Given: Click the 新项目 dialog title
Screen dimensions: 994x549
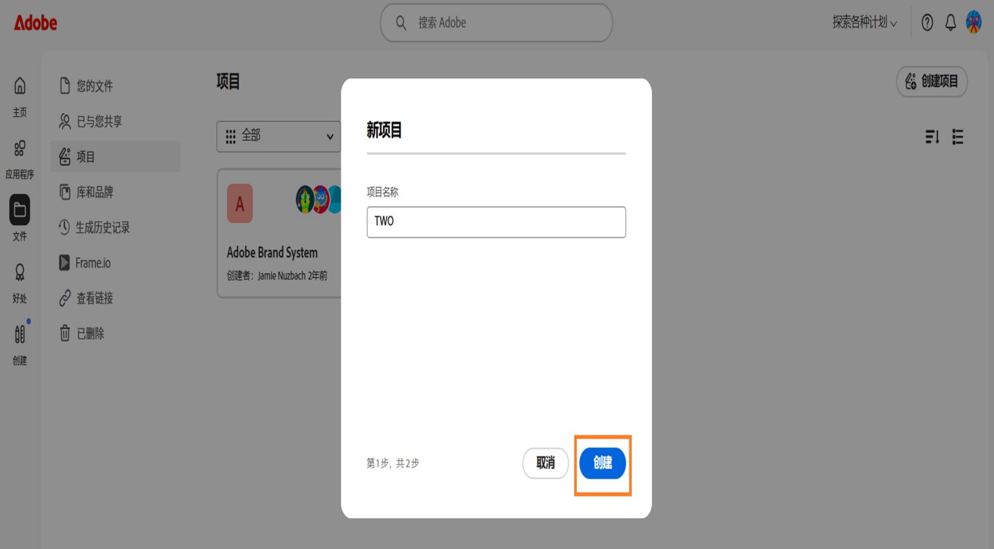Looking at the screenshot, I should coord(384,130).
